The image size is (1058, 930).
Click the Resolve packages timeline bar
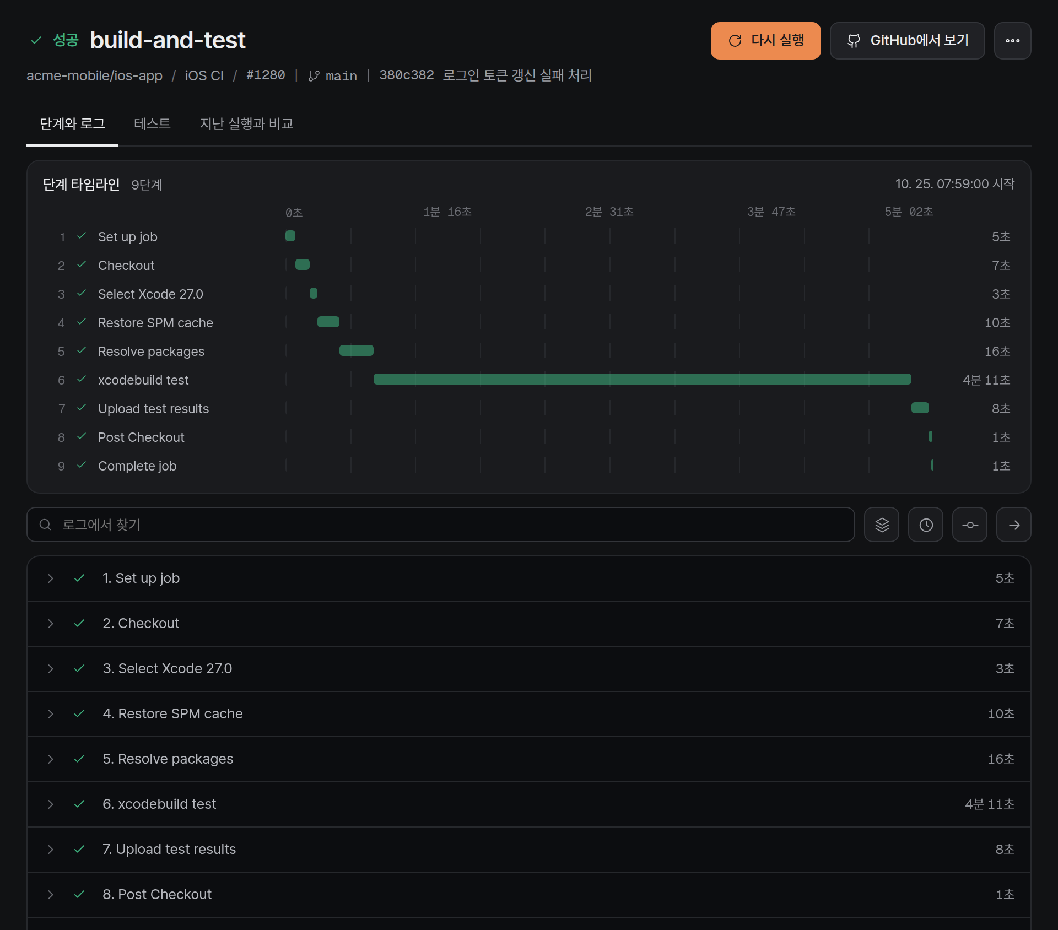(x=357, y=350)
